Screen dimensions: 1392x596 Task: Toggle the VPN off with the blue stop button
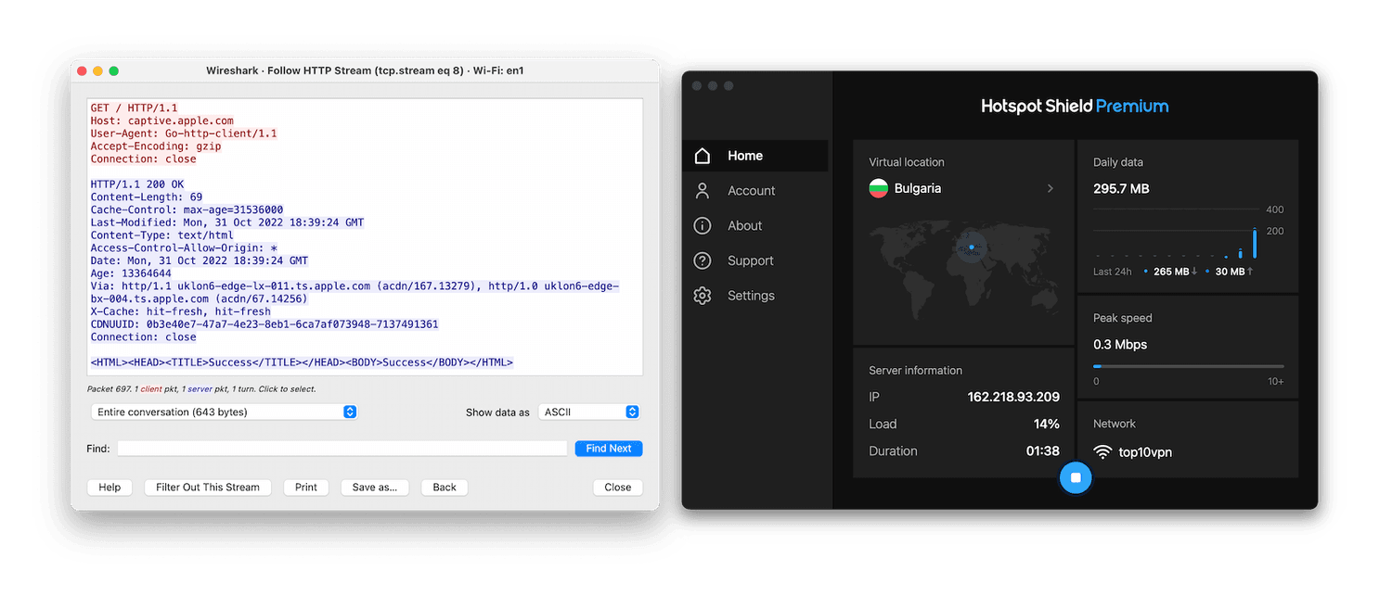pyautogui.click(x=1076, y=476)
